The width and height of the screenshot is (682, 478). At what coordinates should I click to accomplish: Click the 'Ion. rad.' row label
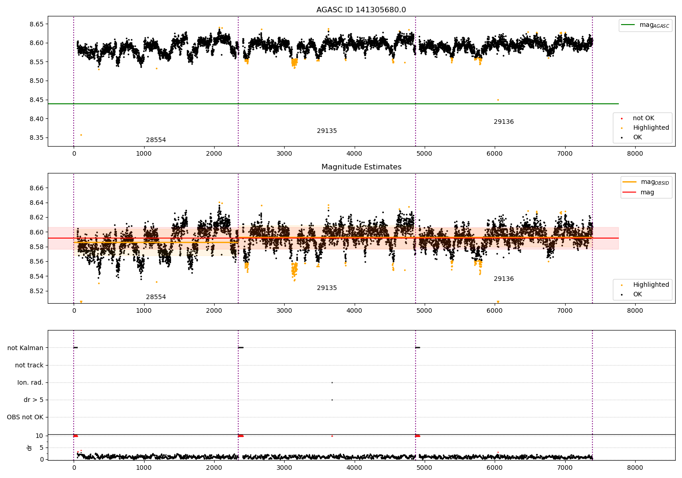(x=30, y=382)
